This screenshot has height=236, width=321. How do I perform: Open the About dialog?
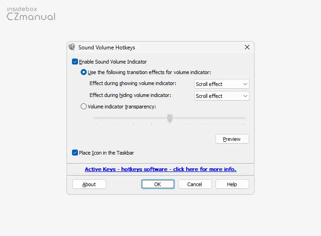click(89, 184)
